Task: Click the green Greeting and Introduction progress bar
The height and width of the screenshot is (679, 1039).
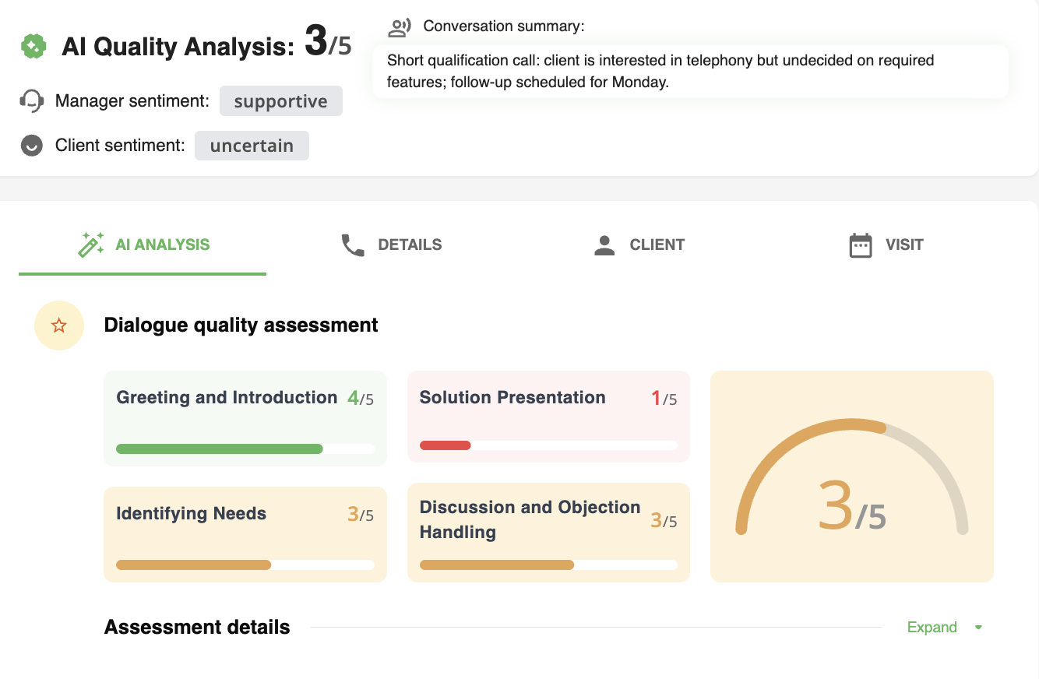Action: point(220,449)
